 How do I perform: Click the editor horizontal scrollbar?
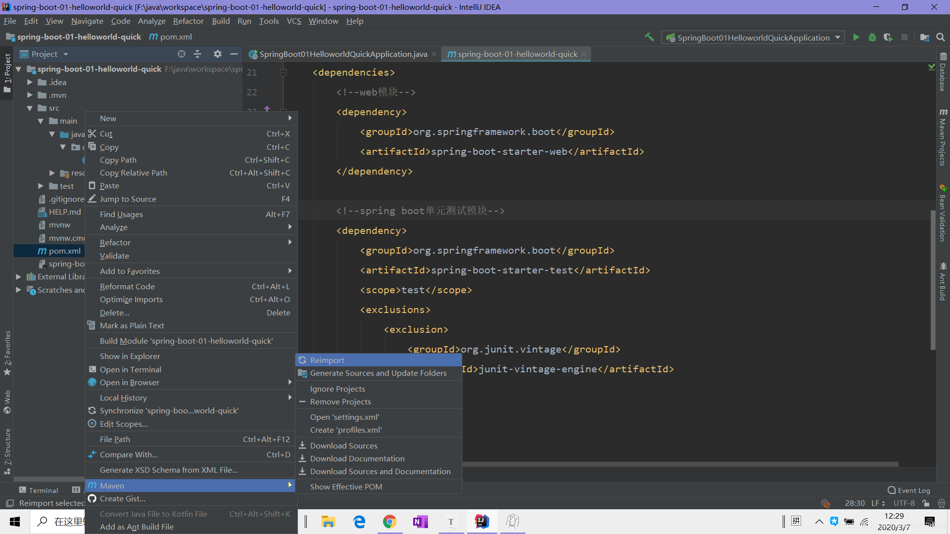[680, 464]
